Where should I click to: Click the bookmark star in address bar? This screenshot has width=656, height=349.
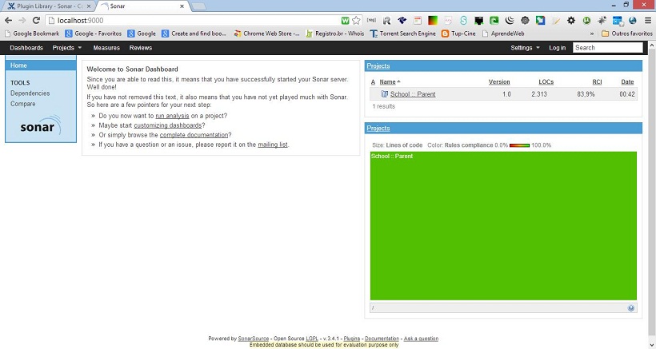pyautogui.click(x=356, y=20)
